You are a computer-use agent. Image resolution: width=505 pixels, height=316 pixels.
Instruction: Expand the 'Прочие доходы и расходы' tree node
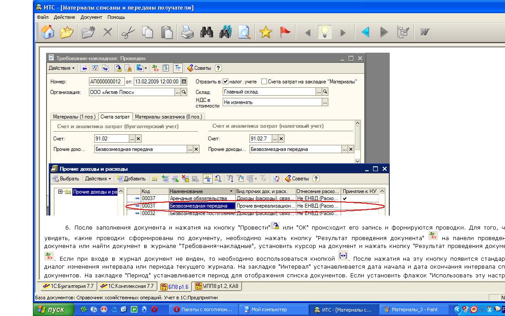60,192
